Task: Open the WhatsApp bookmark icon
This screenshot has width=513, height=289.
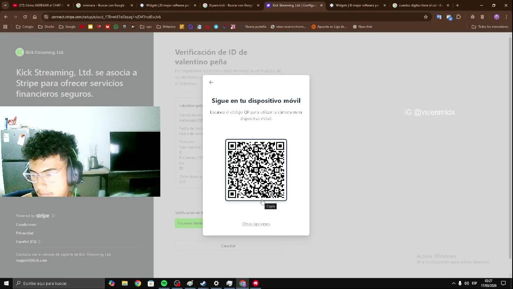Action: [x=116, y=27]
